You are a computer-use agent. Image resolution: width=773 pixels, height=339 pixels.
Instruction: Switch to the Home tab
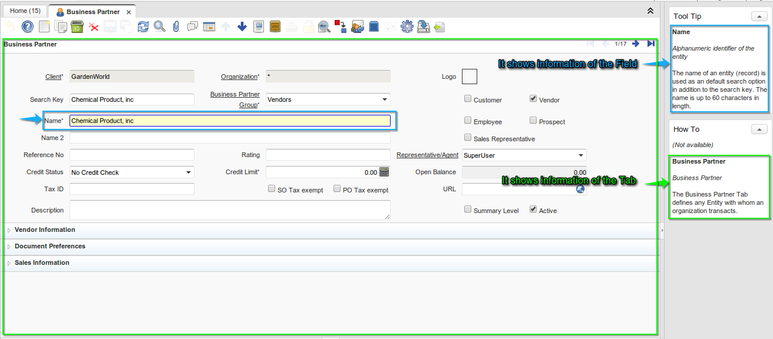point(24,10)
